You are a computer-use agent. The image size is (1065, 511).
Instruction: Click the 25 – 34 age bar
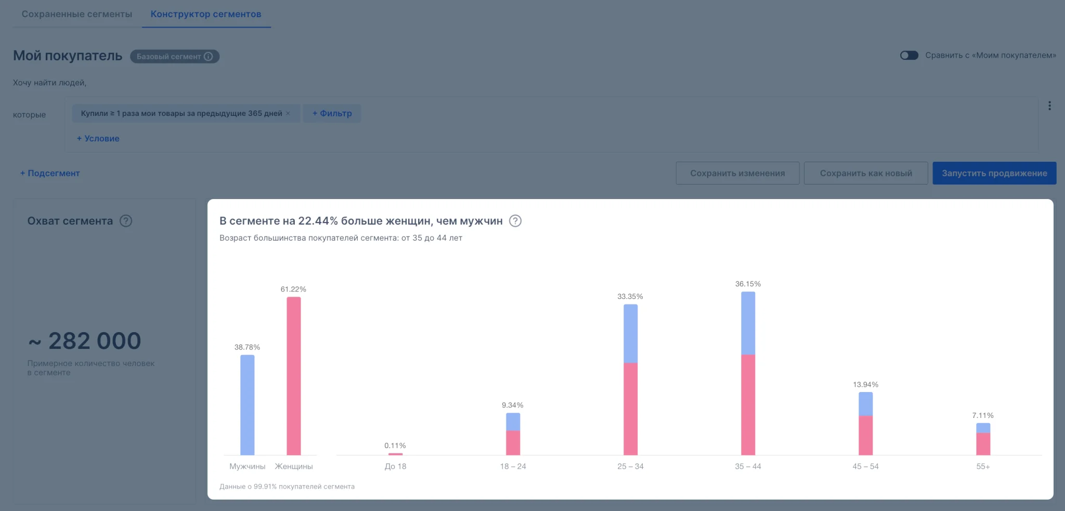(630, 379)
